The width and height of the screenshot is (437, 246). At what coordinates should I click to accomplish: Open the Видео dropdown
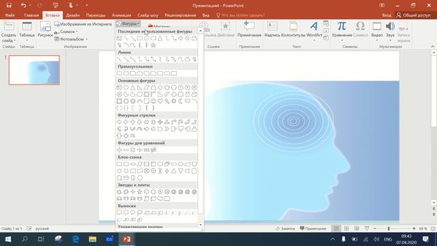377,38
